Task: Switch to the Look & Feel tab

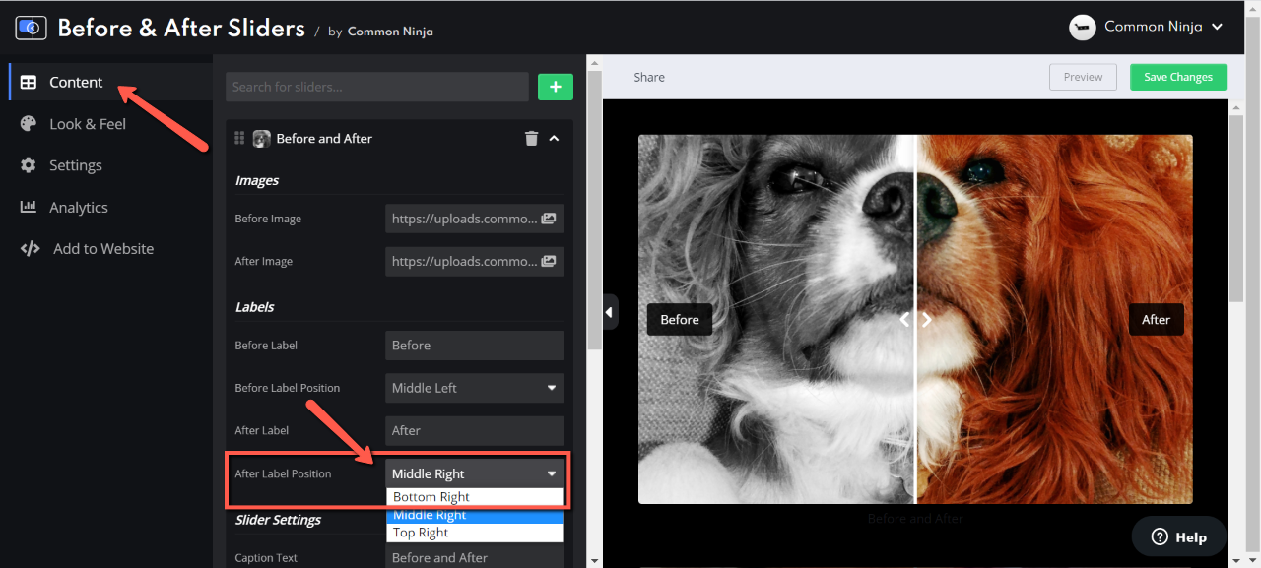Action: [x=88, y=124]
